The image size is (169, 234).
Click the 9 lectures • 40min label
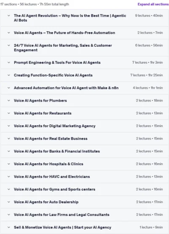[x=149, y=16]
